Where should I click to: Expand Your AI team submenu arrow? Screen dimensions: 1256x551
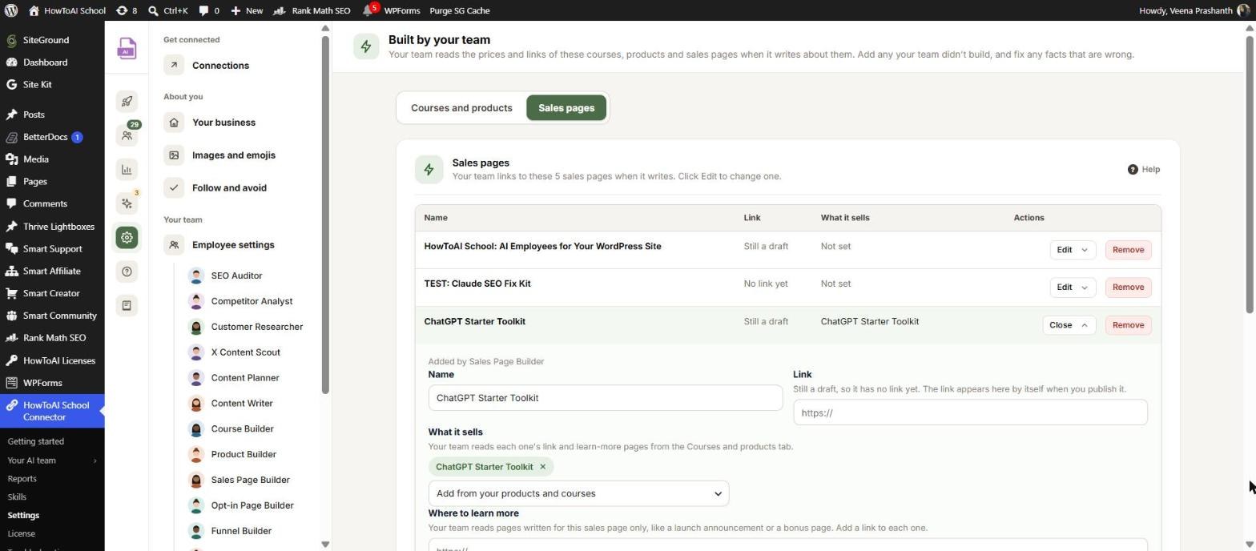click(95, 461)
